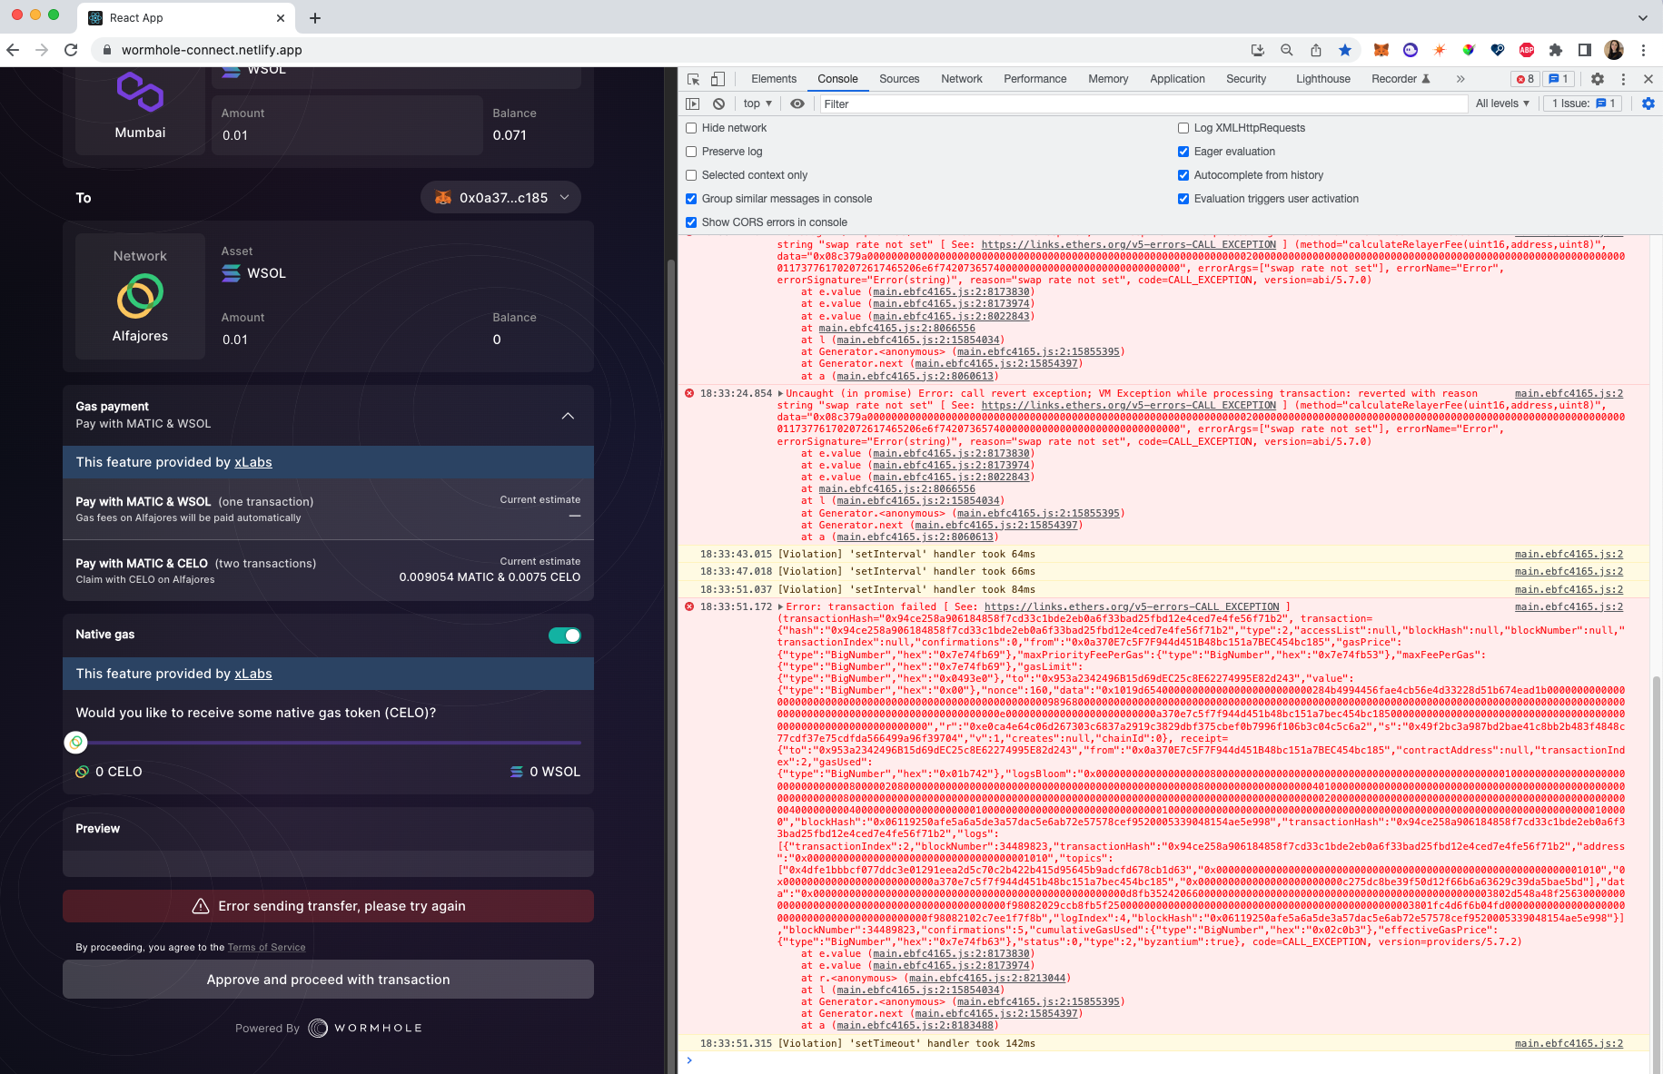Image resolution: width=1663 pixels, height=1074 pixels.
Task: Click Approve and proceed with transaction
Action: point(327,980)
